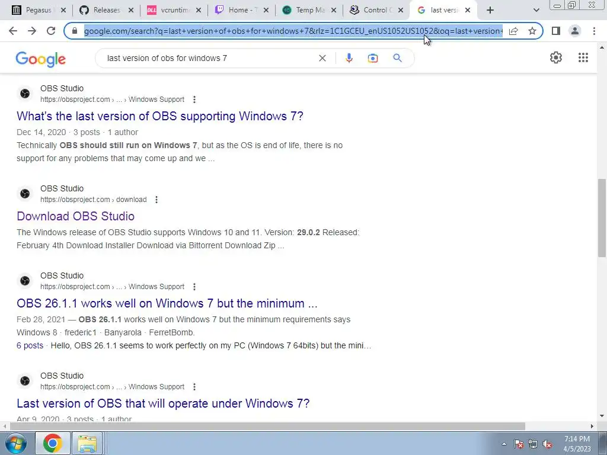This screenshot has width=607, height=455.
Task: Open the taskbar clock showing 7:14 PM
Action: point(577,444)
